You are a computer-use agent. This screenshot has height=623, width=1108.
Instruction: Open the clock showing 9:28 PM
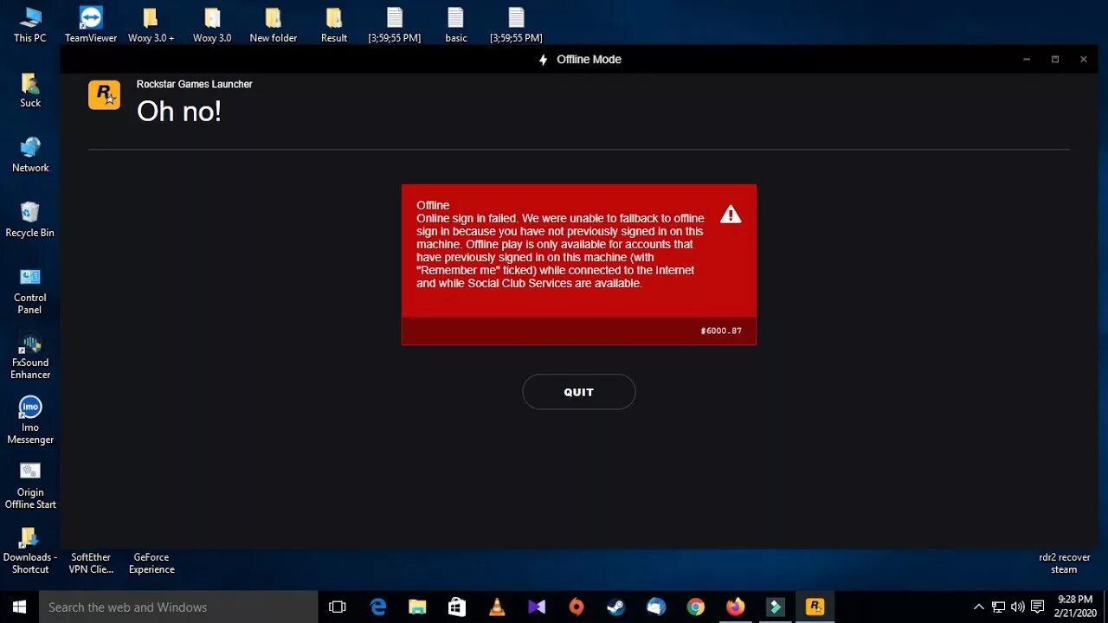1074,606
